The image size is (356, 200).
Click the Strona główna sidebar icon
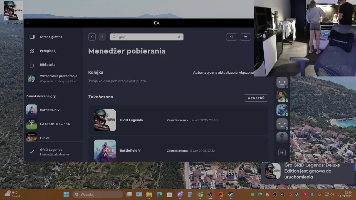coord(32,37)
